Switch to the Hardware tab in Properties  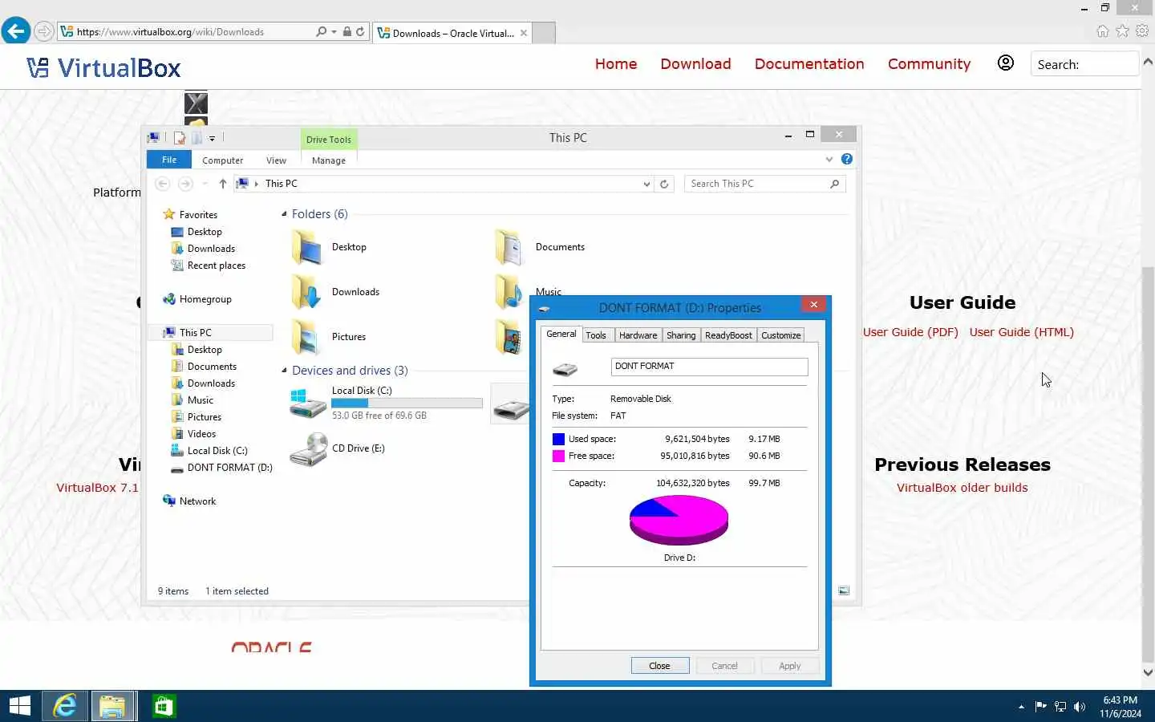pyautogui.click(x=638, y=335)
